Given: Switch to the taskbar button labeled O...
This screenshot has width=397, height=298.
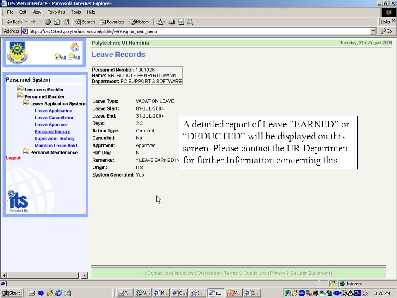Looking at the screenshot, I should (179, 293).
